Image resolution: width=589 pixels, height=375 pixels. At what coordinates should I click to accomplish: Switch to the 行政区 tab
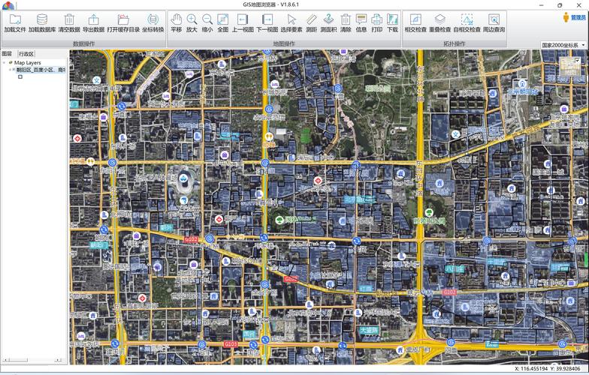pos(26,54)
